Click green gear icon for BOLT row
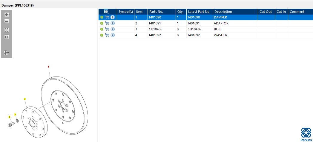 point(102,29)
